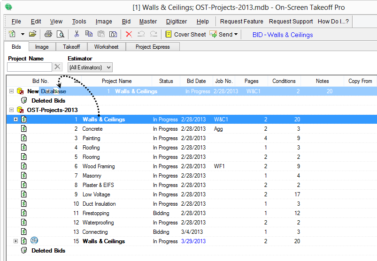
Task: Sort by Job No. column header
Action: coord(224,81)
